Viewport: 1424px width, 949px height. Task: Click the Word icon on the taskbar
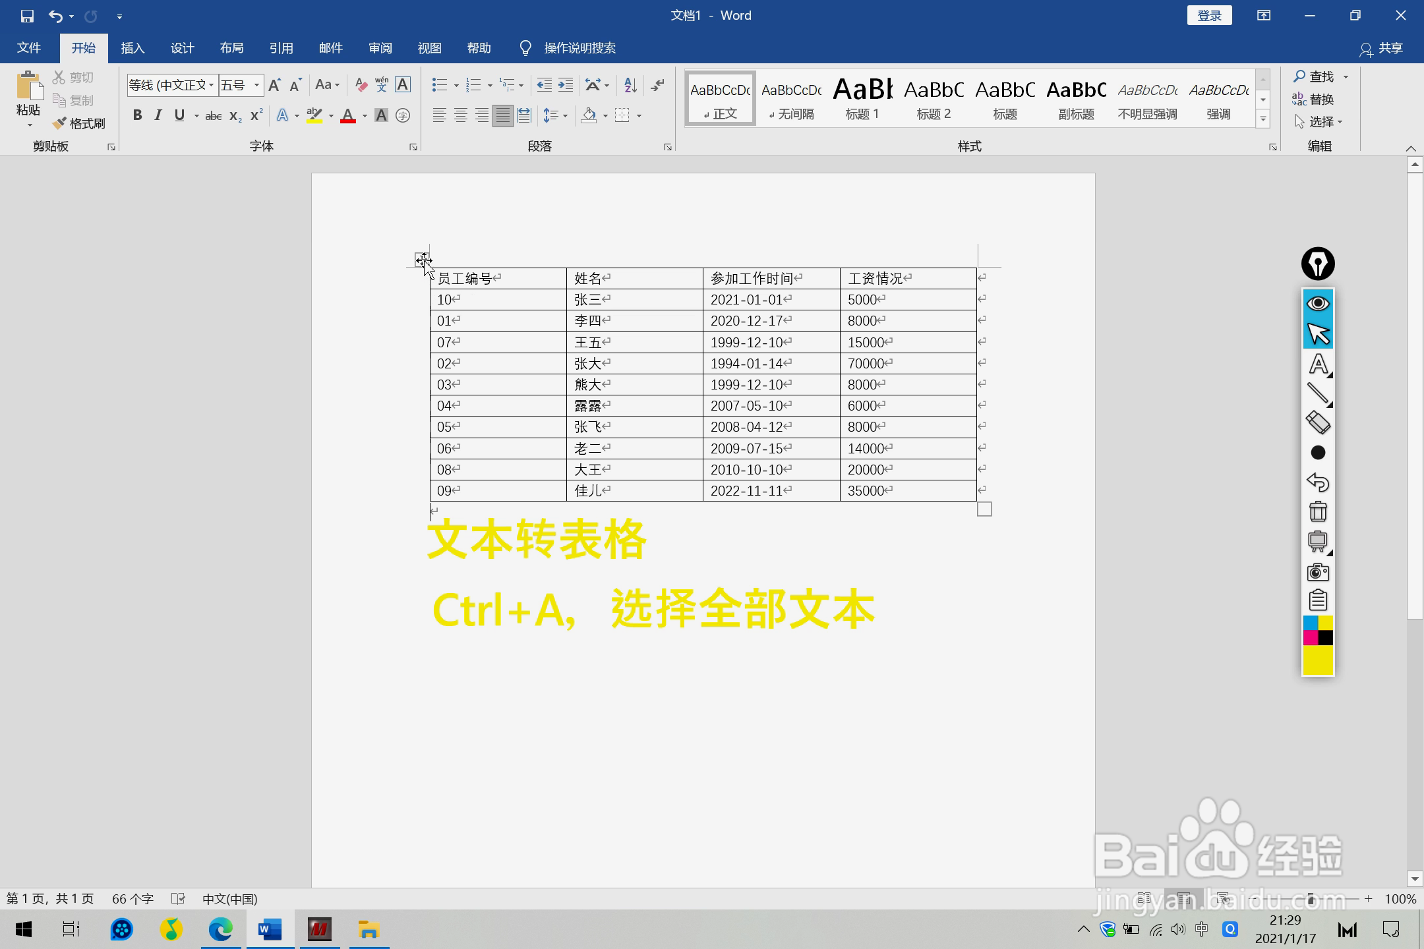pyautogui.click(x=270, y=930)
